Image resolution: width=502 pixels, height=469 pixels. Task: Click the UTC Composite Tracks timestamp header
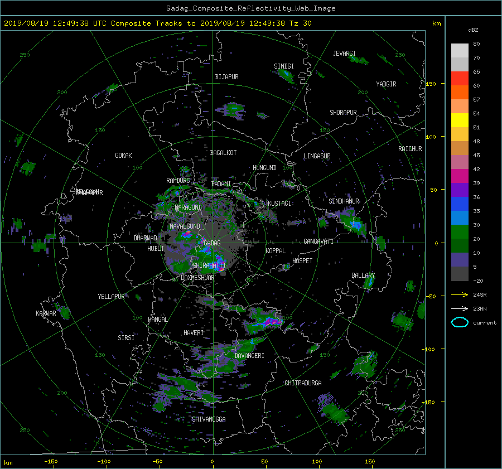(157, 23)
